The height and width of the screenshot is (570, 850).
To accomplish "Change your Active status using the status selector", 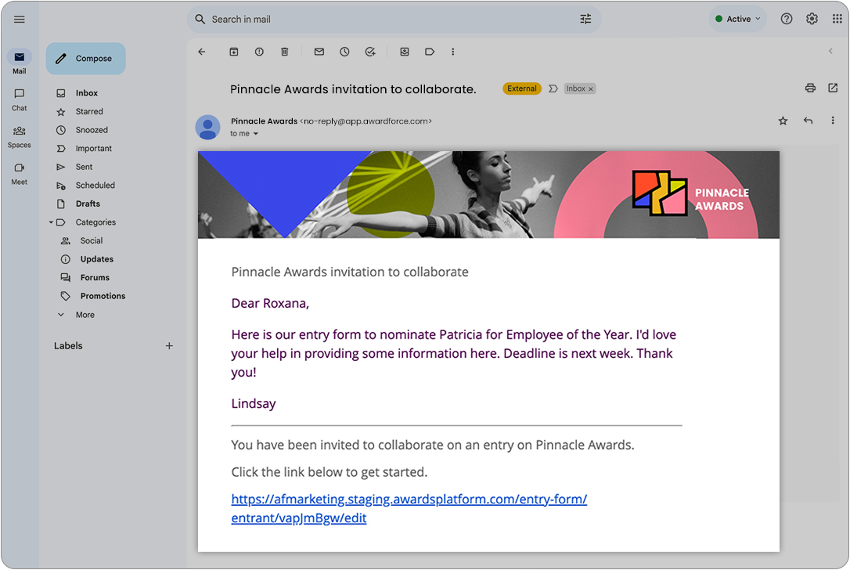I will (x=737, y=18).
